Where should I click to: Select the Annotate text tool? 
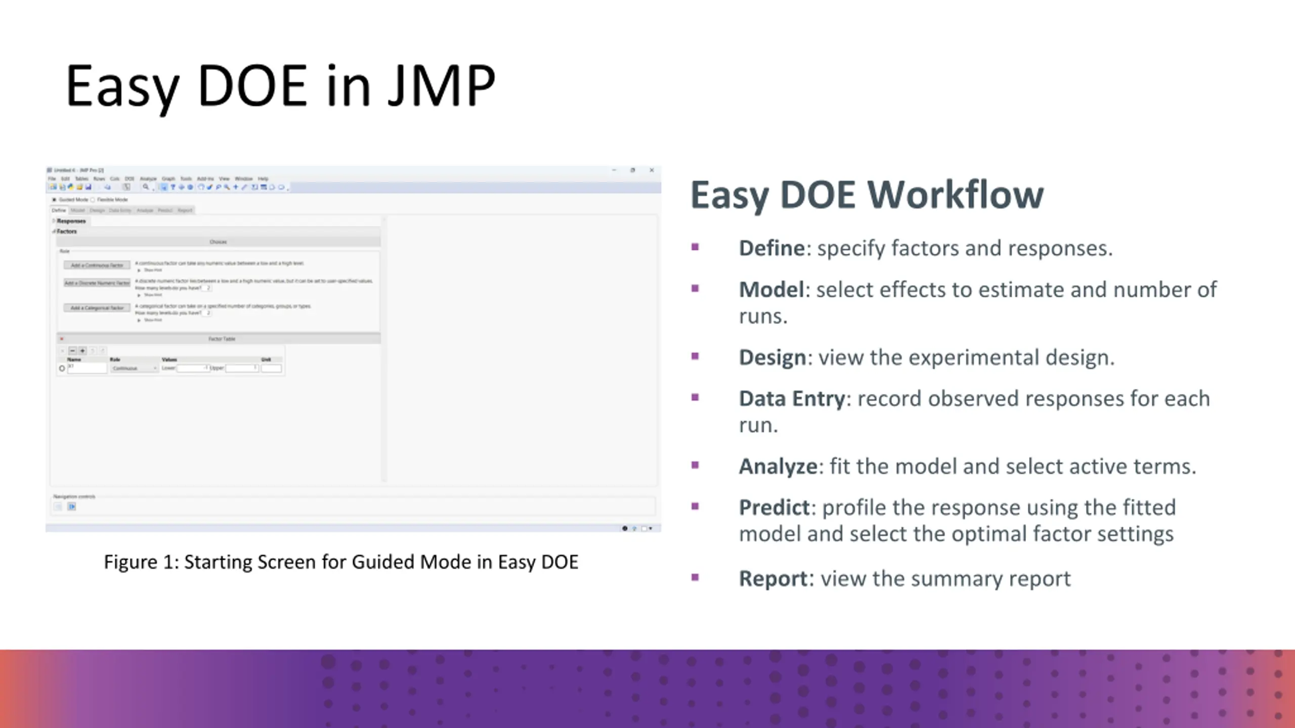[x=254, y=187]
